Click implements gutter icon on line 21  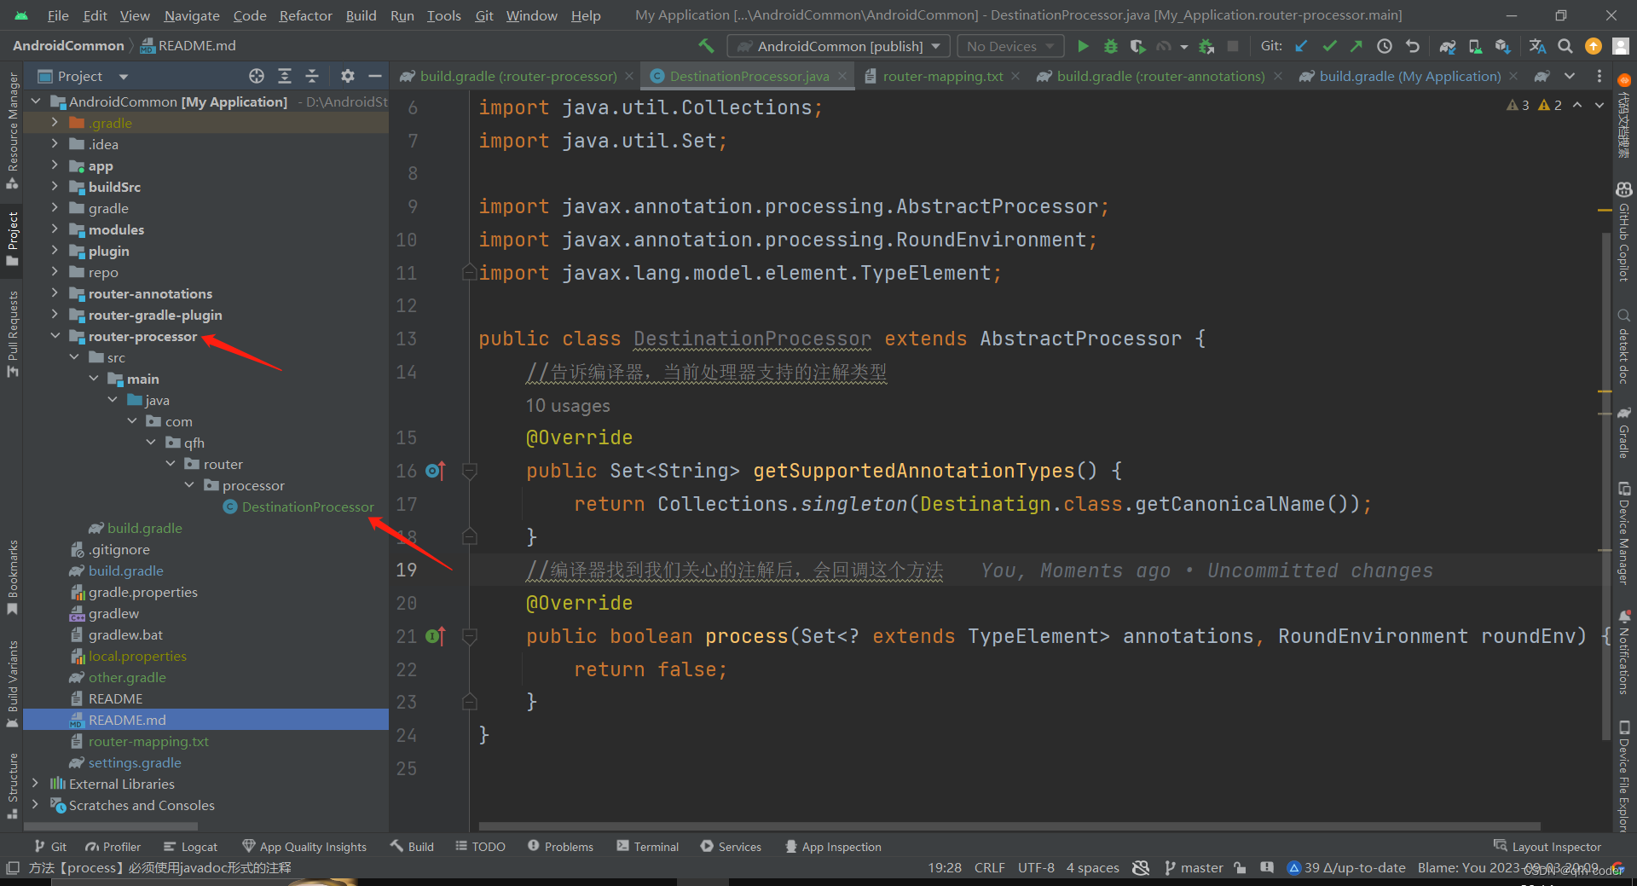[x=436, y=636]
